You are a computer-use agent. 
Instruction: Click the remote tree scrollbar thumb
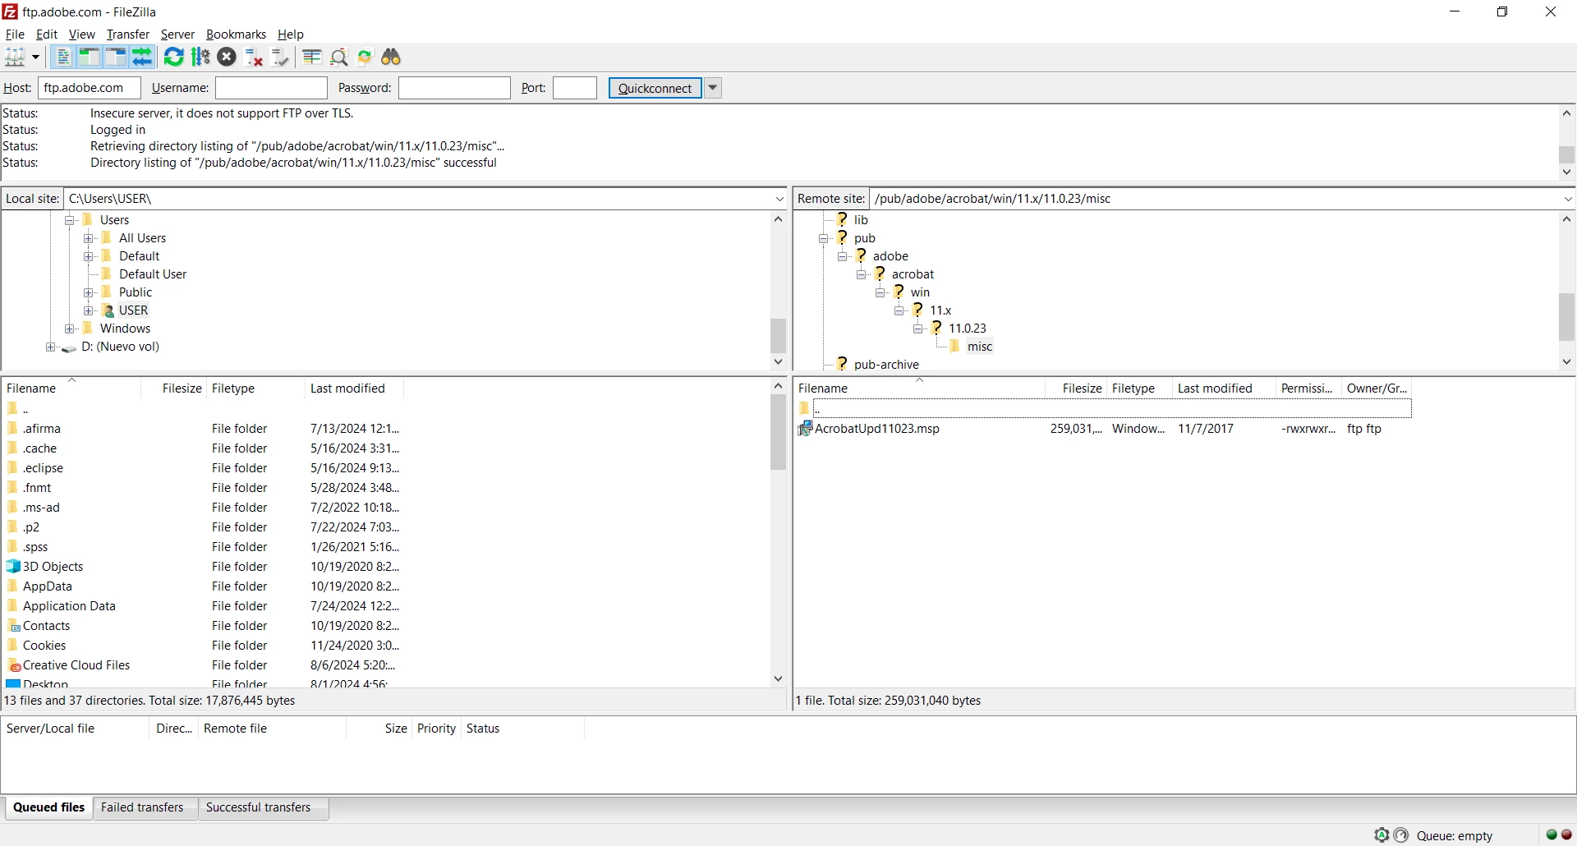(x=1567, y=317)
